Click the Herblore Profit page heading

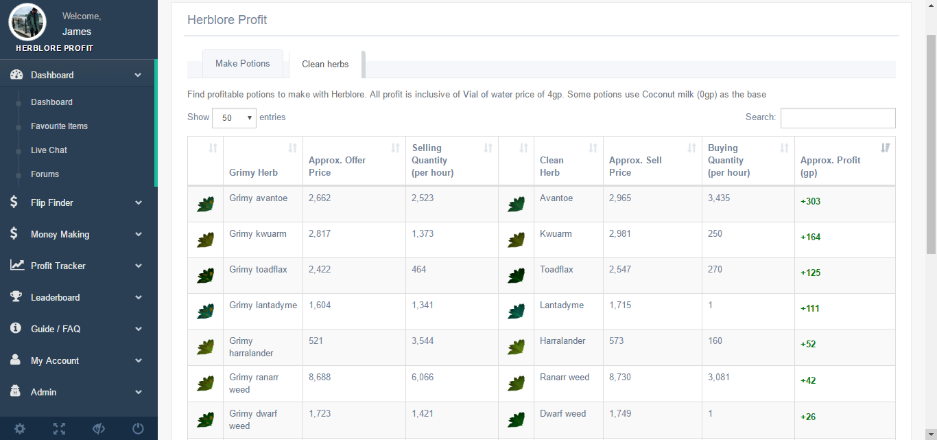click(x=227, y=20)
